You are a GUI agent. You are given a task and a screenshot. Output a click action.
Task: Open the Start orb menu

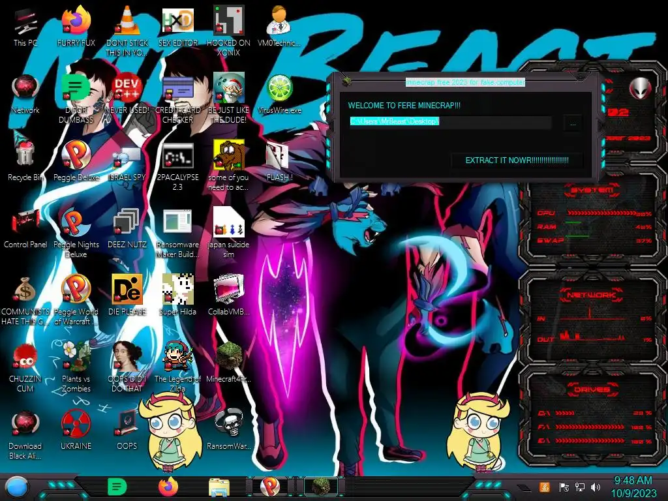17,487
